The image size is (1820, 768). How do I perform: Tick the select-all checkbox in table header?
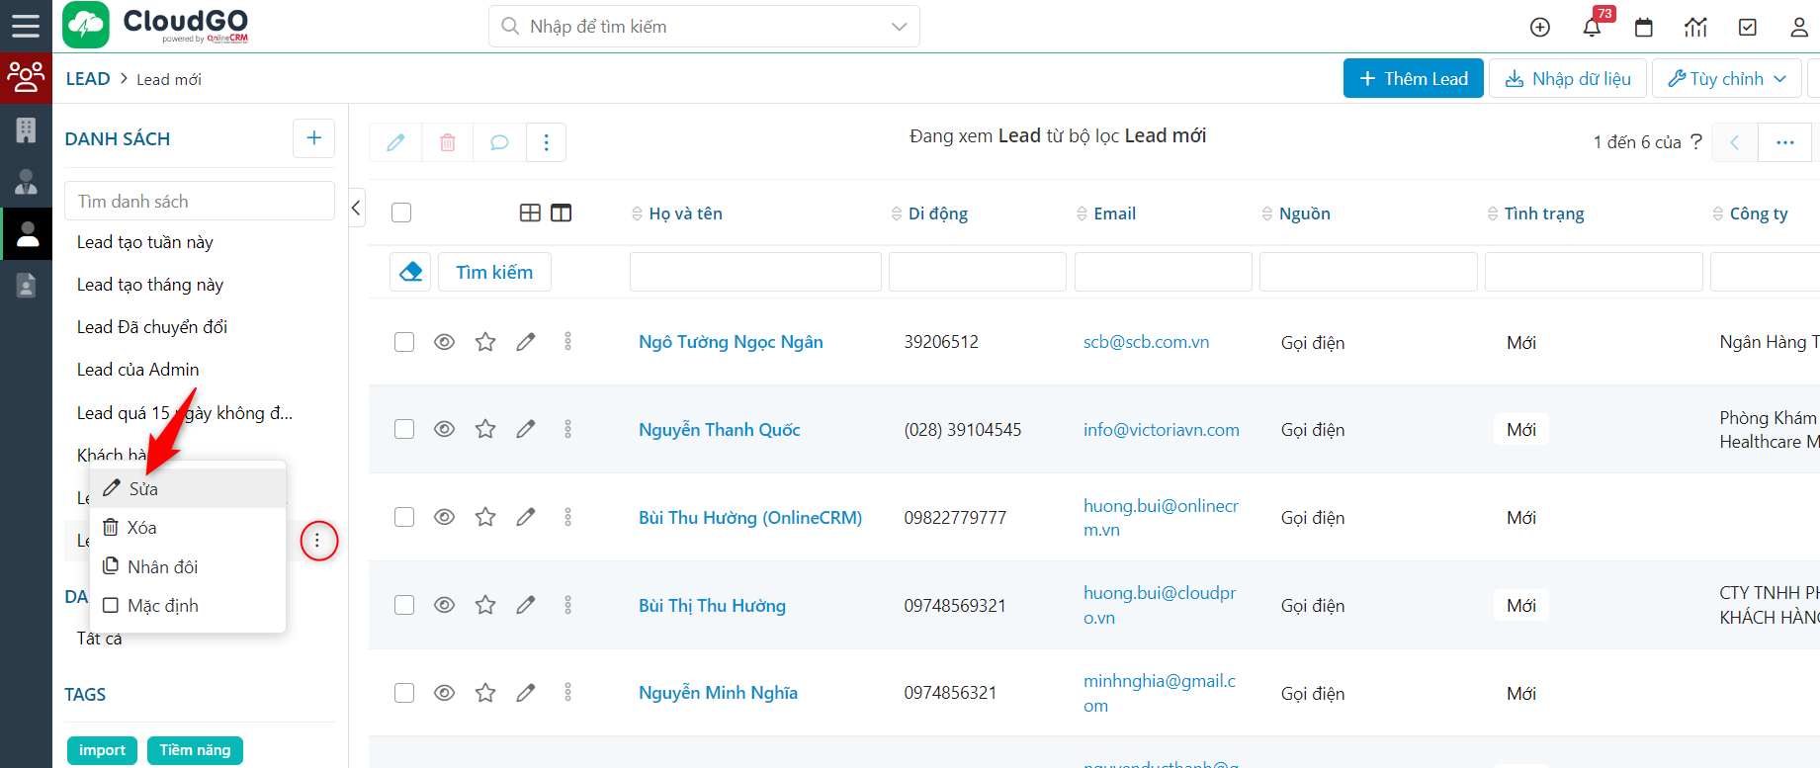point(401,213)
